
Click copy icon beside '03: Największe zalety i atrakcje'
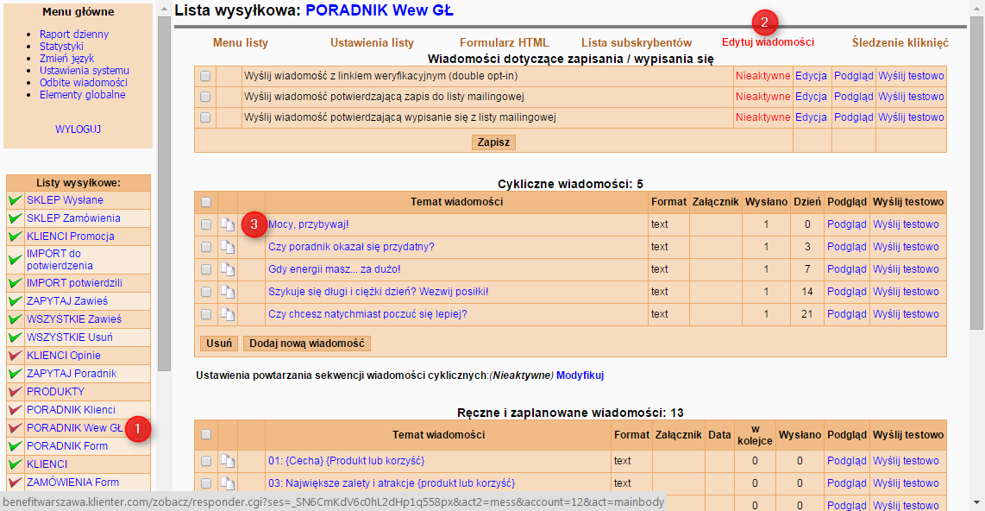[x=228, y=483]
